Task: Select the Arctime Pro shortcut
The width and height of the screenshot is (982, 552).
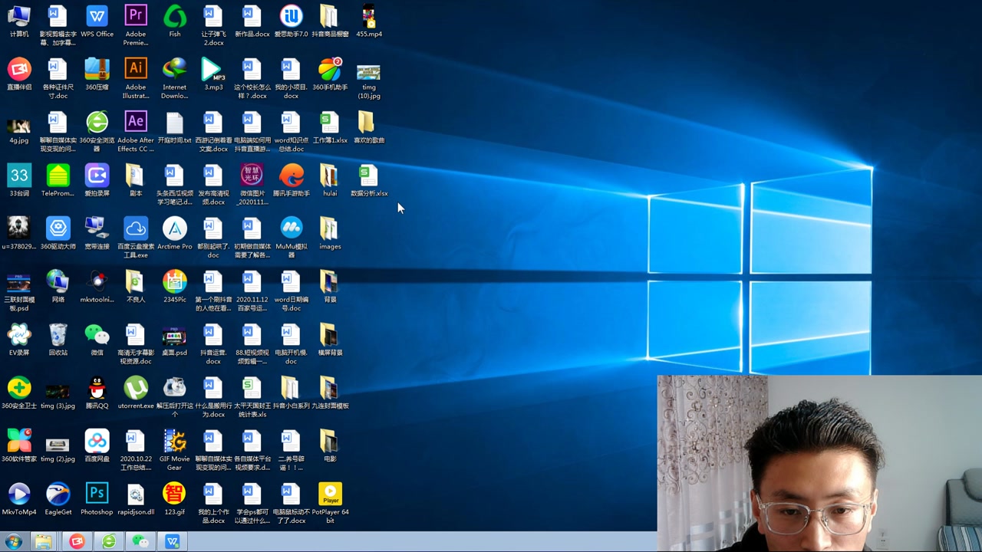Action: 175,233
